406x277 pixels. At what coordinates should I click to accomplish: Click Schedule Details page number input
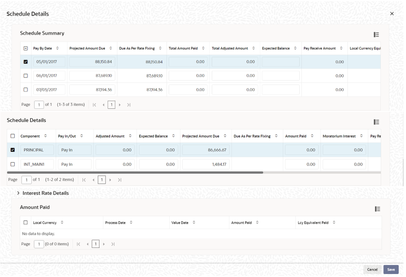click(x=26, y=180)
